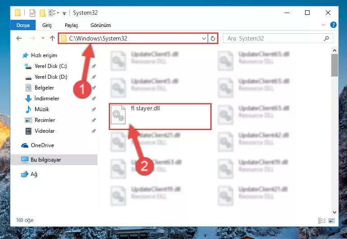
Task: Switch to large icons view layout
Action: click(x=332, y=221)
